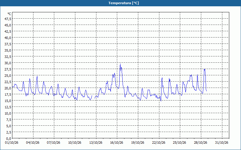Click the last data point of the curve
The image size is (241, 150).
[x=206, y=91]
